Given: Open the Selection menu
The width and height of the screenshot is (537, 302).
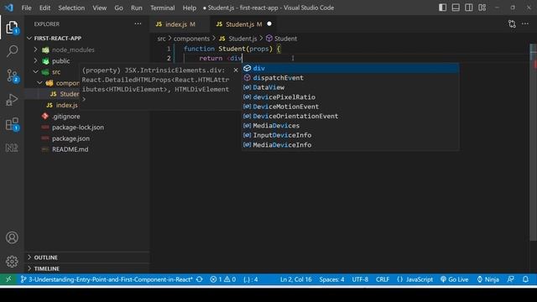Looking at the screenshot, I should [71, 8].
